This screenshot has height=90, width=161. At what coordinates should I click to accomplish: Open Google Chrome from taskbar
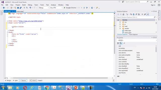[x=47, y=88]
